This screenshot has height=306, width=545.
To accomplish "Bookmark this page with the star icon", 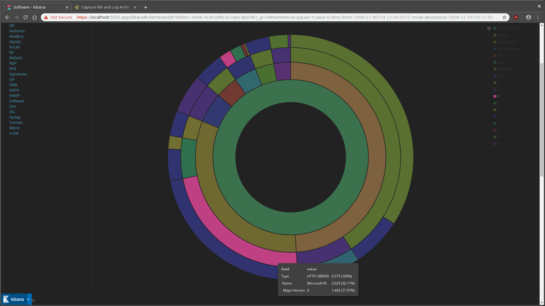I will [x=504, y=17].
